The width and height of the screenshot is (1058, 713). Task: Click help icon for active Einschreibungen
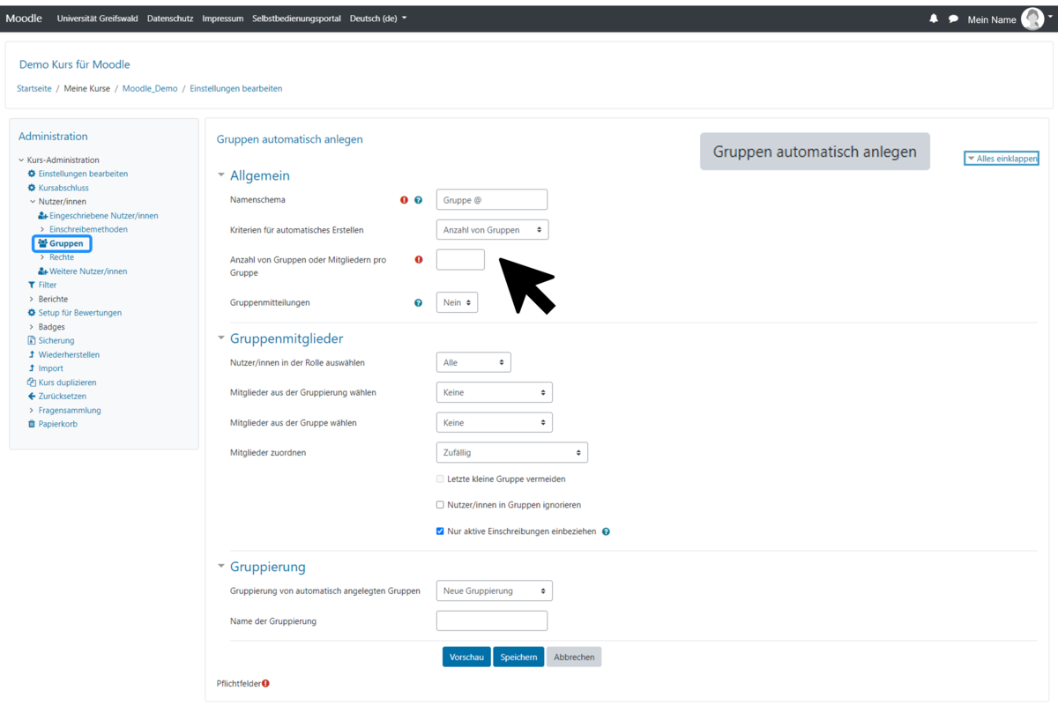tap(606, 532)
